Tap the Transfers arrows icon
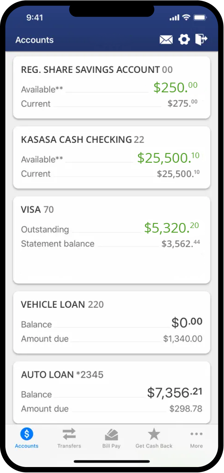The image size is (224, 473). (x=69, y=434)
